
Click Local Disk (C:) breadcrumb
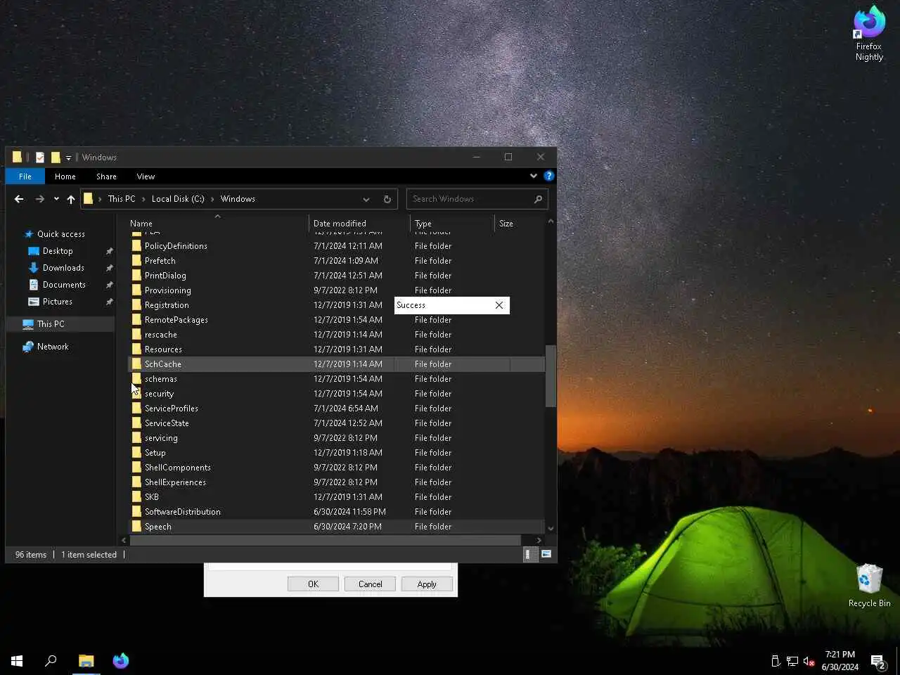(x=178, y=199)
